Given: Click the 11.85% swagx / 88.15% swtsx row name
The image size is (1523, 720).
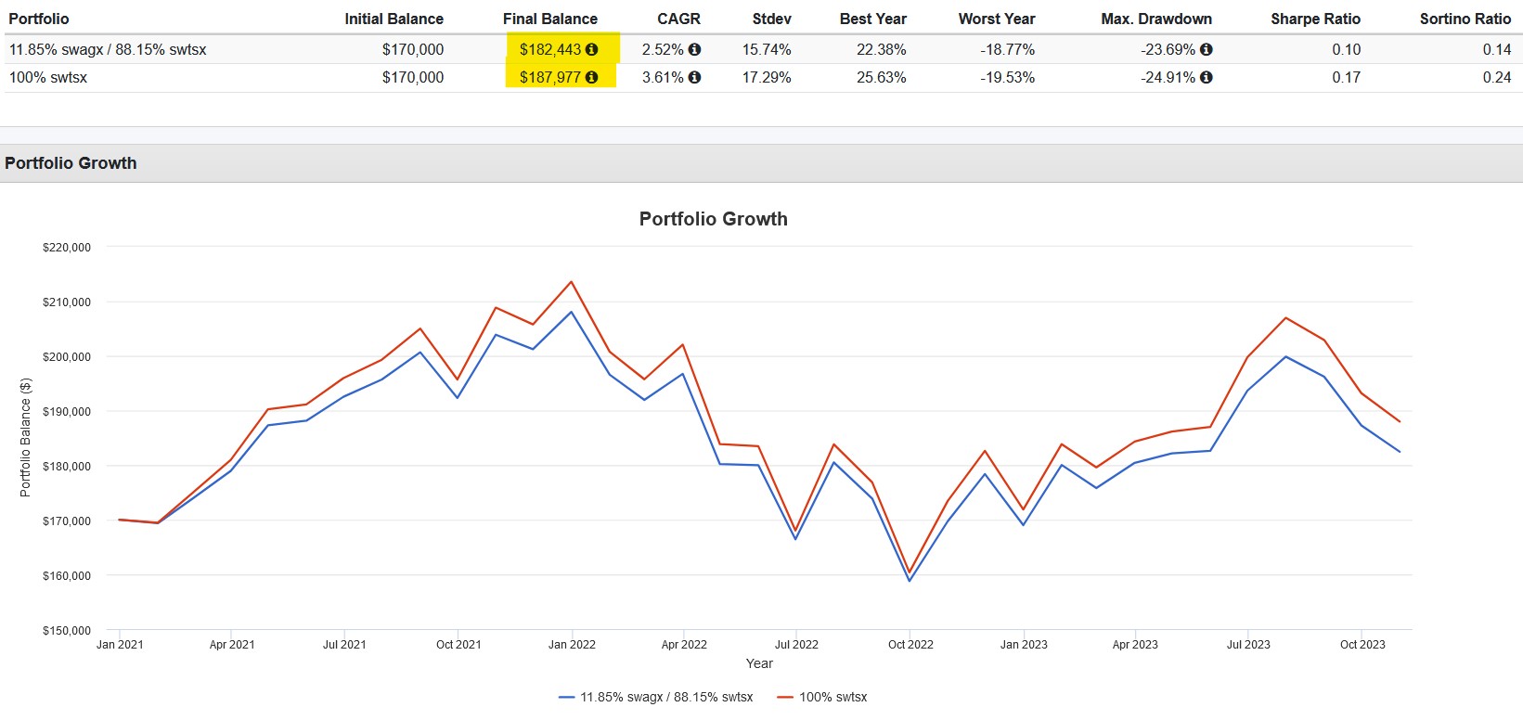Looking at the screenshot, I should 108,49.
